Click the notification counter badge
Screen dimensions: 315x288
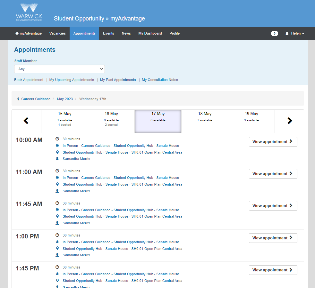[274, 34]
